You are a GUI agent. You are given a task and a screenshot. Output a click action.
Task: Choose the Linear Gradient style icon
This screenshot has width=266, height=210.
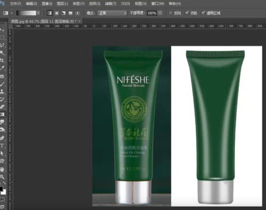[x=50, y=13]
